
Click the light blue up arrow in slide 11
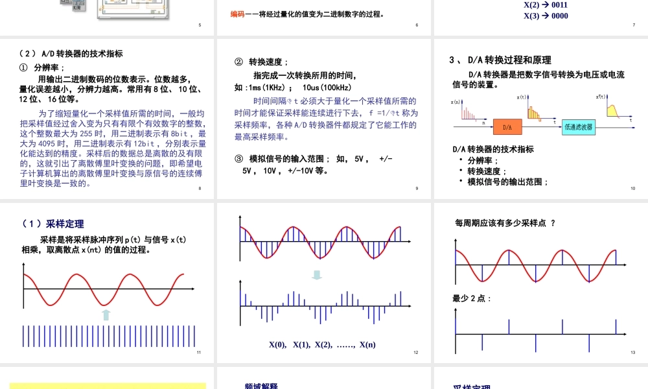pos(106,315)
